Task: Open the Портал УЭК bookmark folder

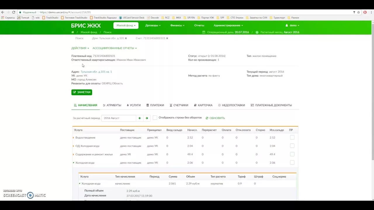Action: 206,17
